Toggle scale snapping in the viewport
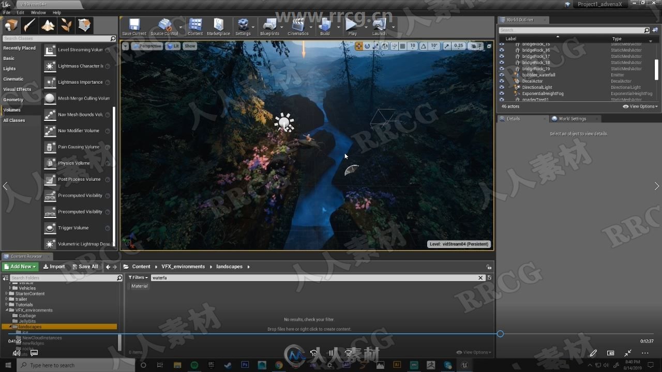662x372 pixels. pyautogui.click(x=447, y=46)
